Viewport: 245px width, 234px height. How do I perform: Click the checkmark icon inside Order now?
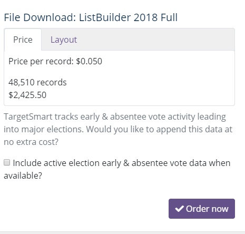179,209
